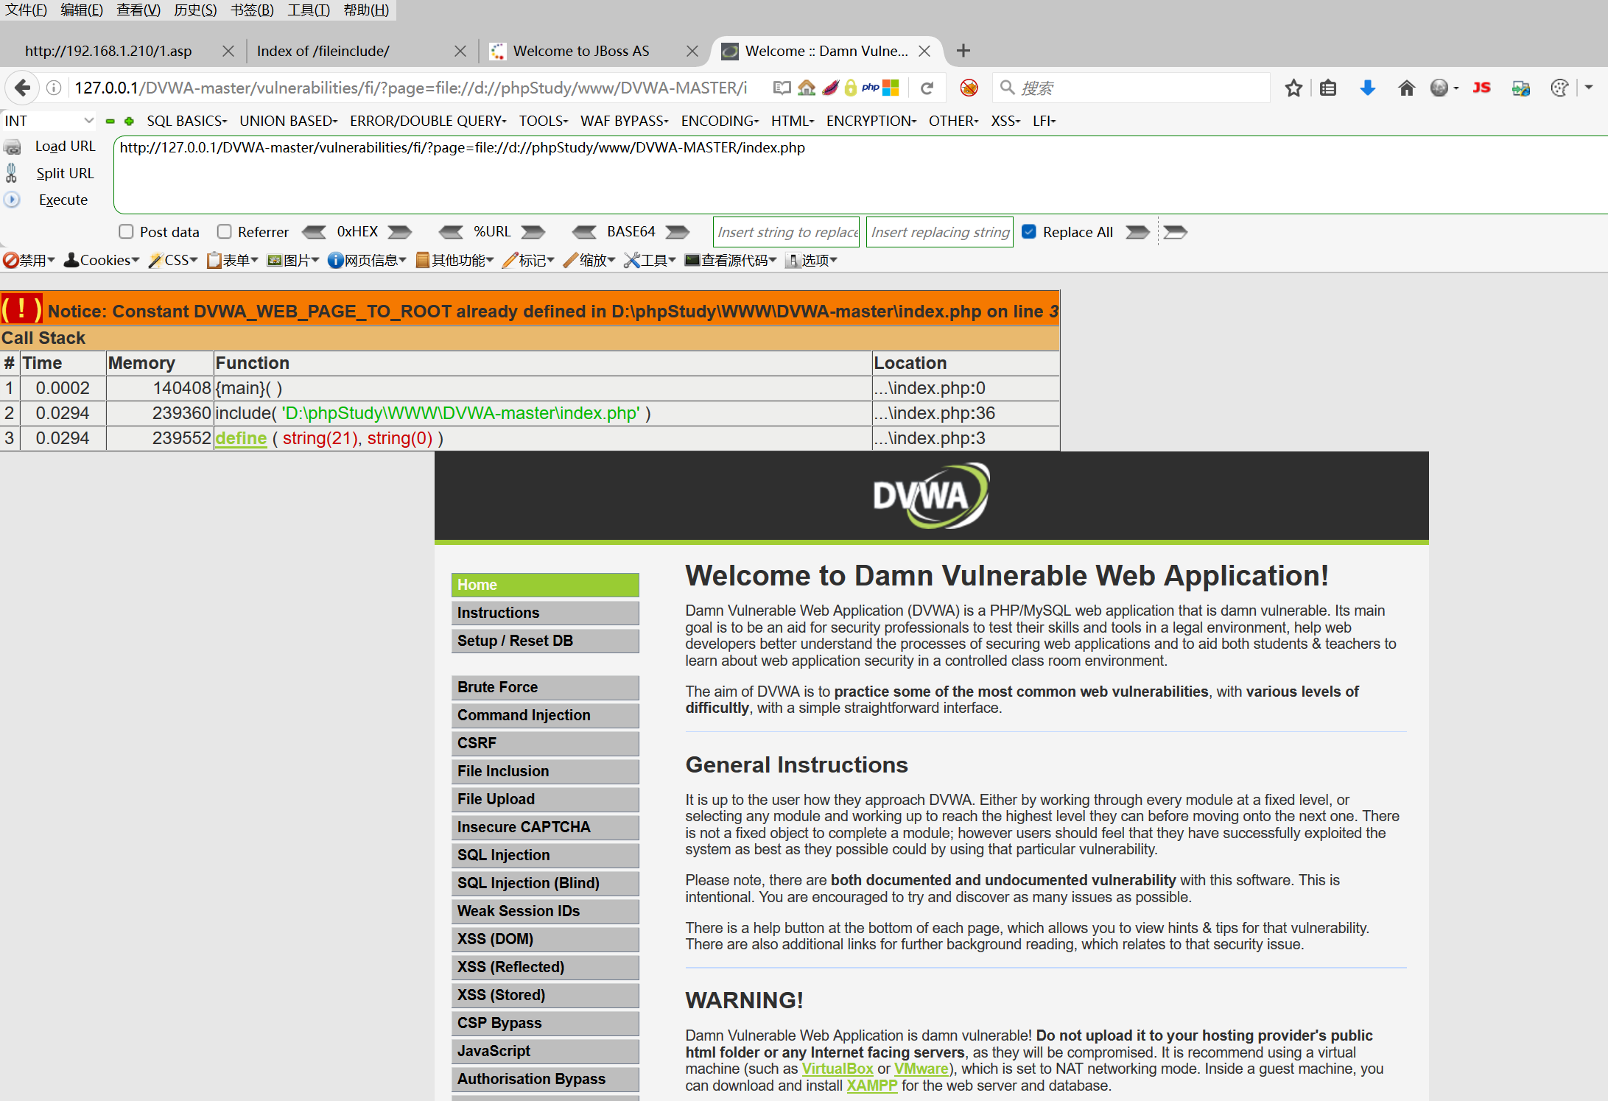Image resolution: width=1608 pixels, height=1101 pixels.
Task: Open the SQL Injection (Blind) page
Action: pos(545,883)
